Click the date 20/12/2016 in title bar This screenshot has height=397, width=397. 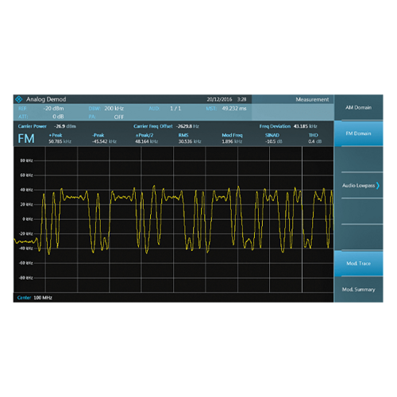point(219,99)
